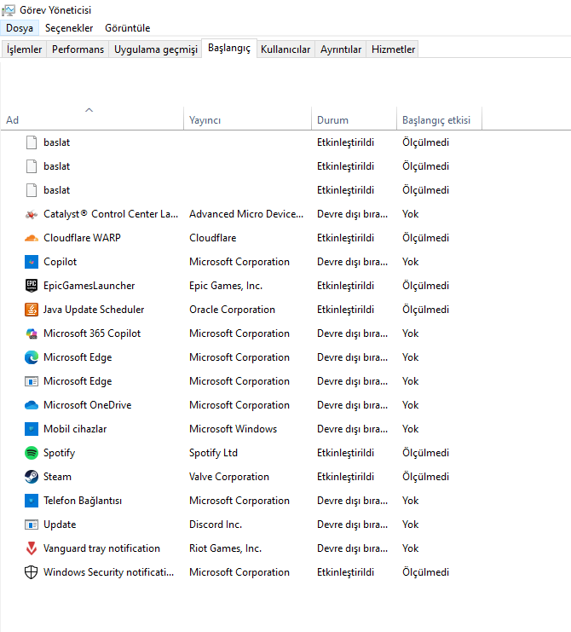Open the Görüntüle menu
The width and height of the screenshot is (571, 632).
[128, 28]
